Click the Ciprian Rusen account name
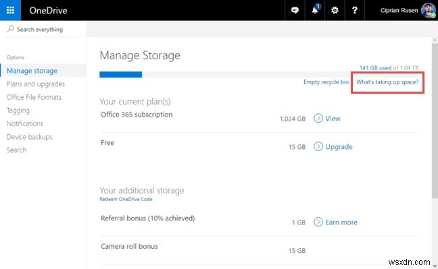This screenshot has width=438, height=269. (399, 10)
